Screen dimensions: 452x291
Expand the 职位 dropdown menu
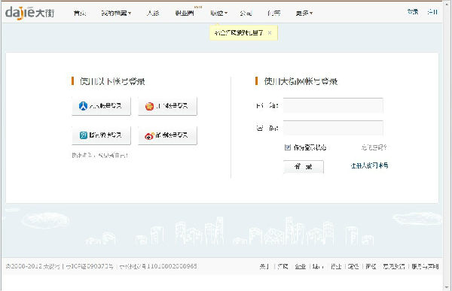[x=218, y=13]
